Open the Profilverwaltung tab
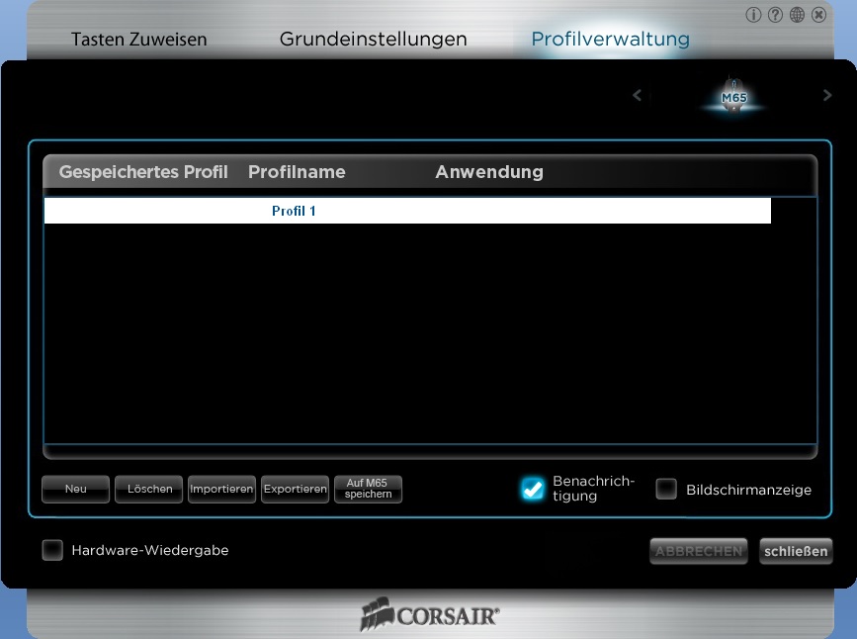 [x=610, y=40]
